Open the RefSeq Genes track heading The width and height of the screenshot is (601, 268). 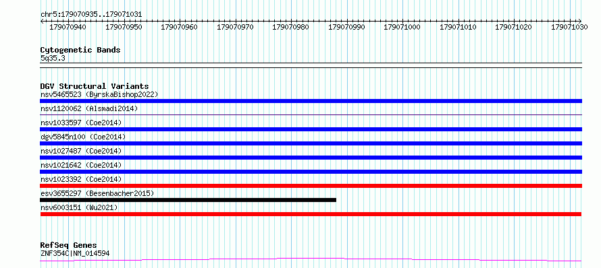(69, 245)
